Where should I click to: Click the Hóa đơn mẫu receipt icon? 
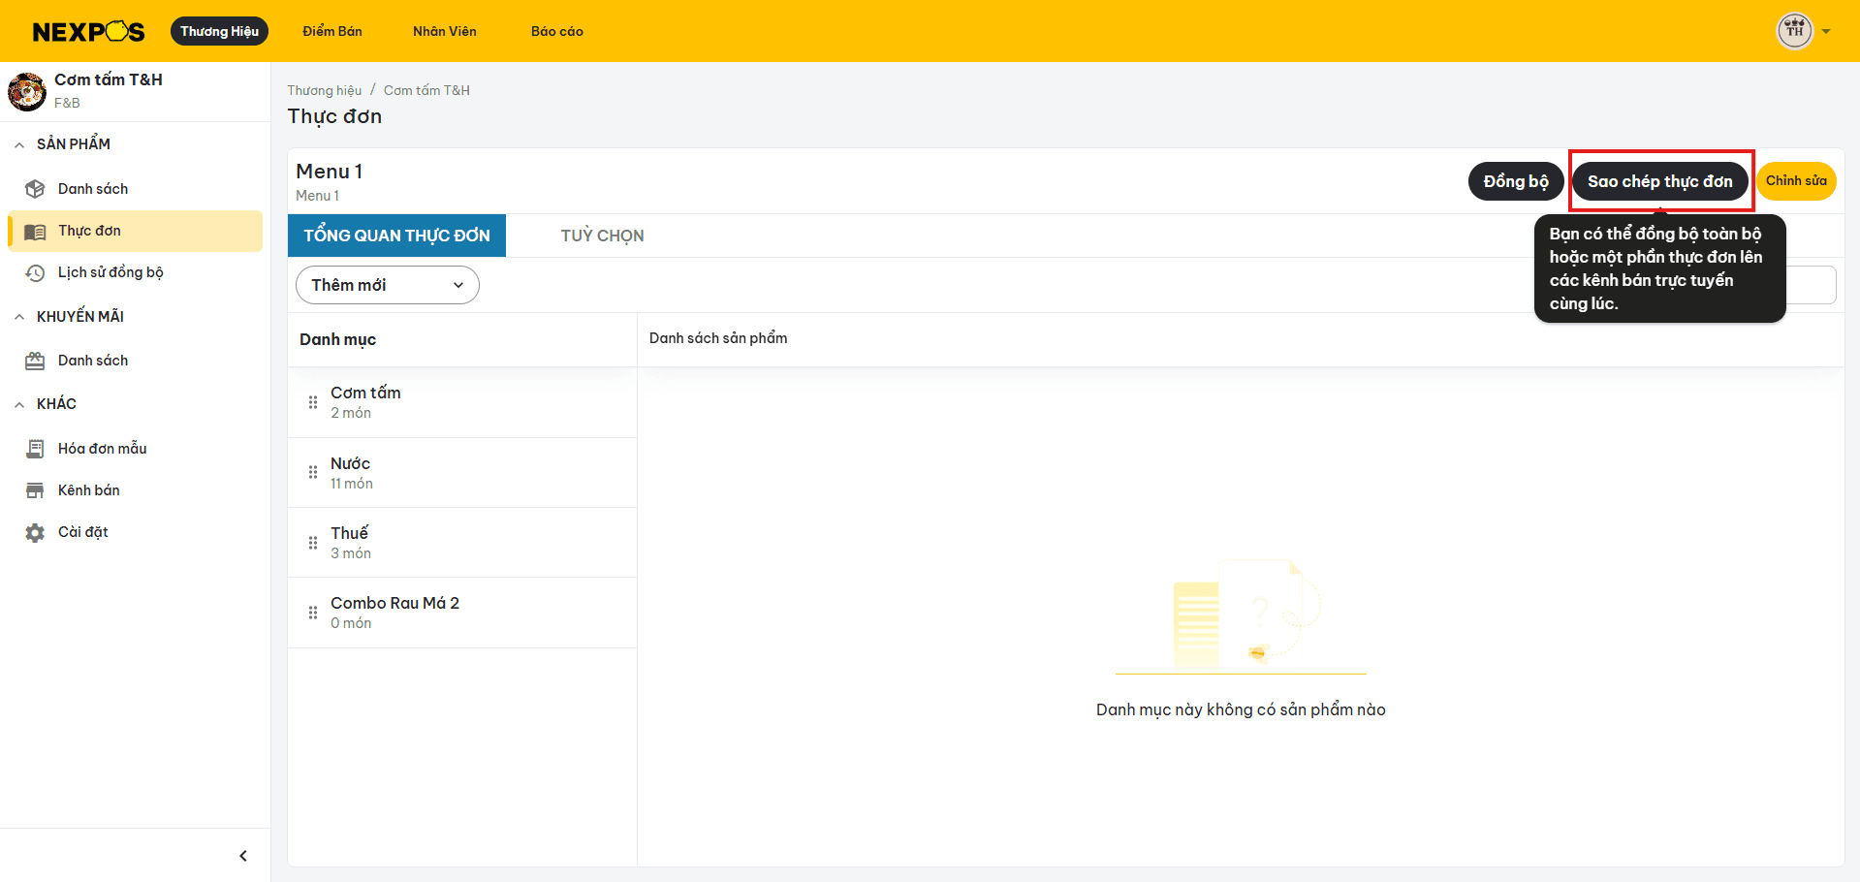(x=35, y=449)
